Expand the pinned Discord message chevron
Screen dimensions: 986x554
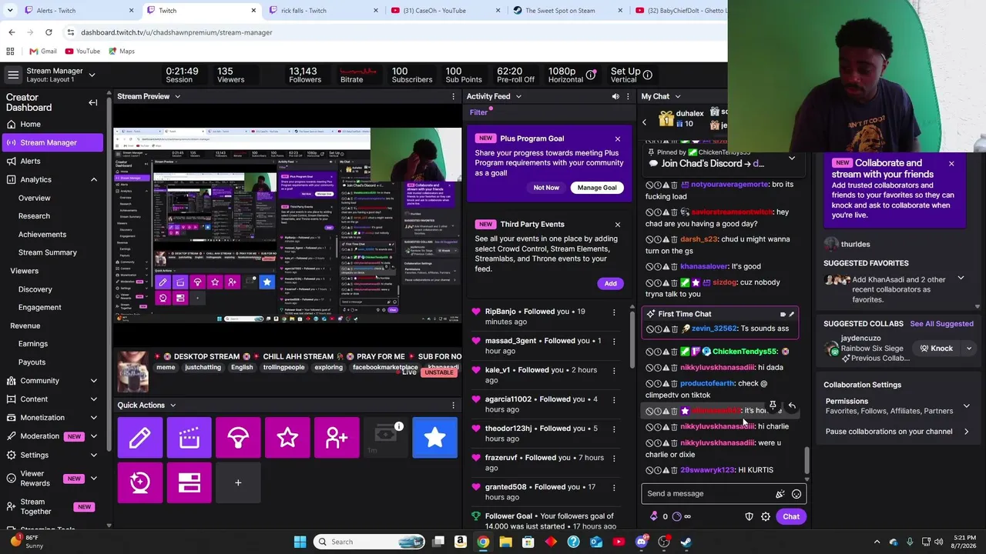[x=792, y=159]
